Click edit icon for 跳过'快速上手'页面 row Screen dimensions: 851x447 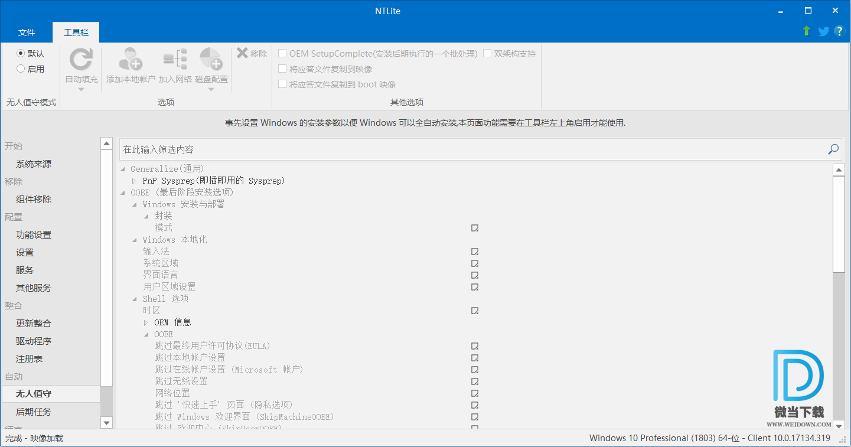click(x=475, y=405)
